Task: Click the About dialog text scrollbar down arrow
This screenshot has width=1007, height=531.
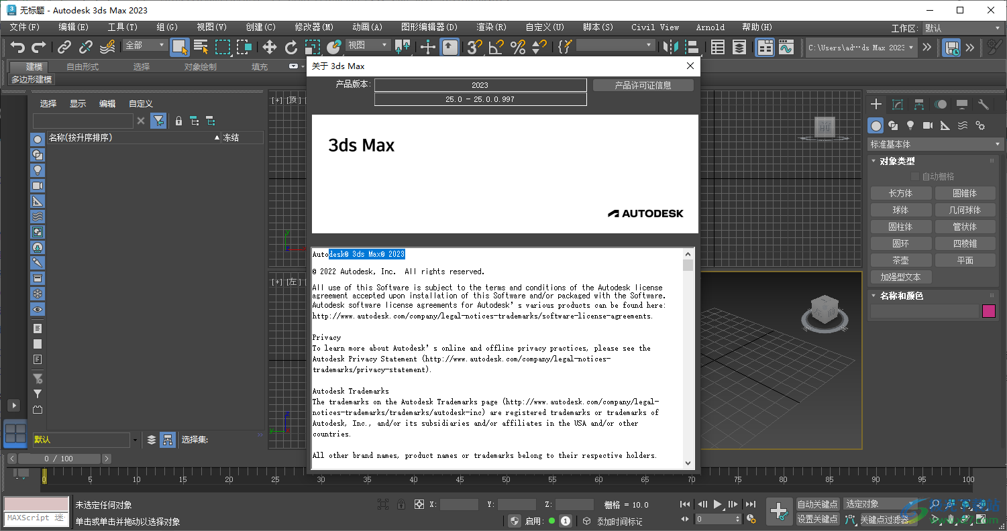Action: pyautogui.click(x=688, y=463)
